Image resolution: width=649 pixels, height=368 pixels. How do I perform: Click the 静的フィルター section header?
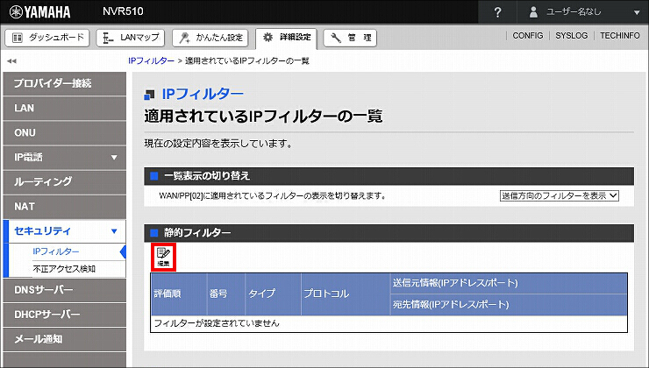pyautogui.click(x=389, y=233)
